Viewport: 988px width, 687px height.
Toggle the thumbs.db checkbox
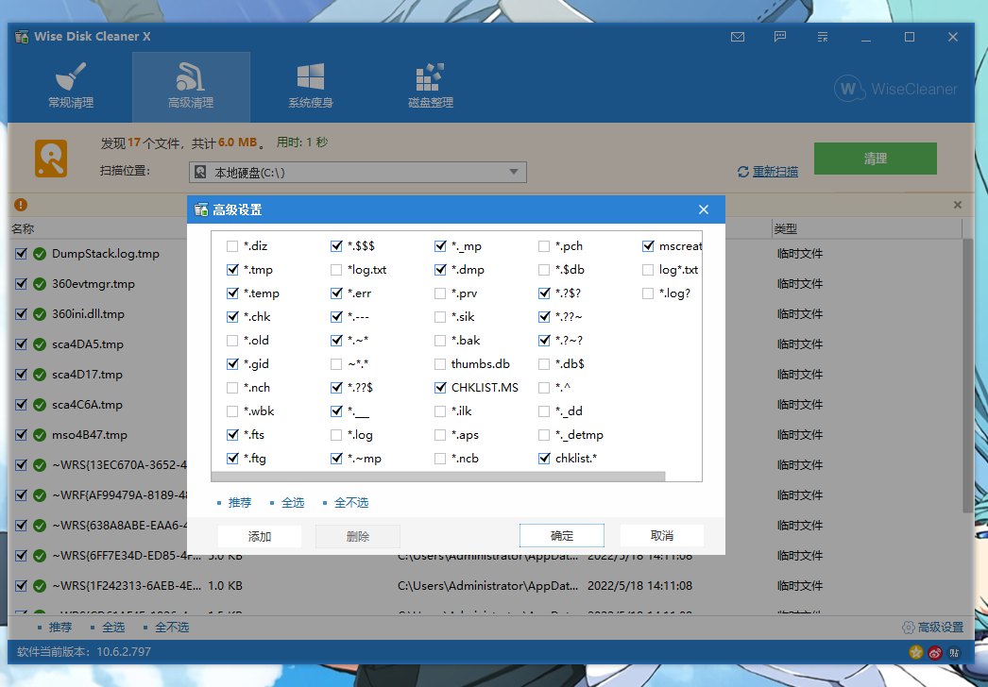click(x=440, y=364)
